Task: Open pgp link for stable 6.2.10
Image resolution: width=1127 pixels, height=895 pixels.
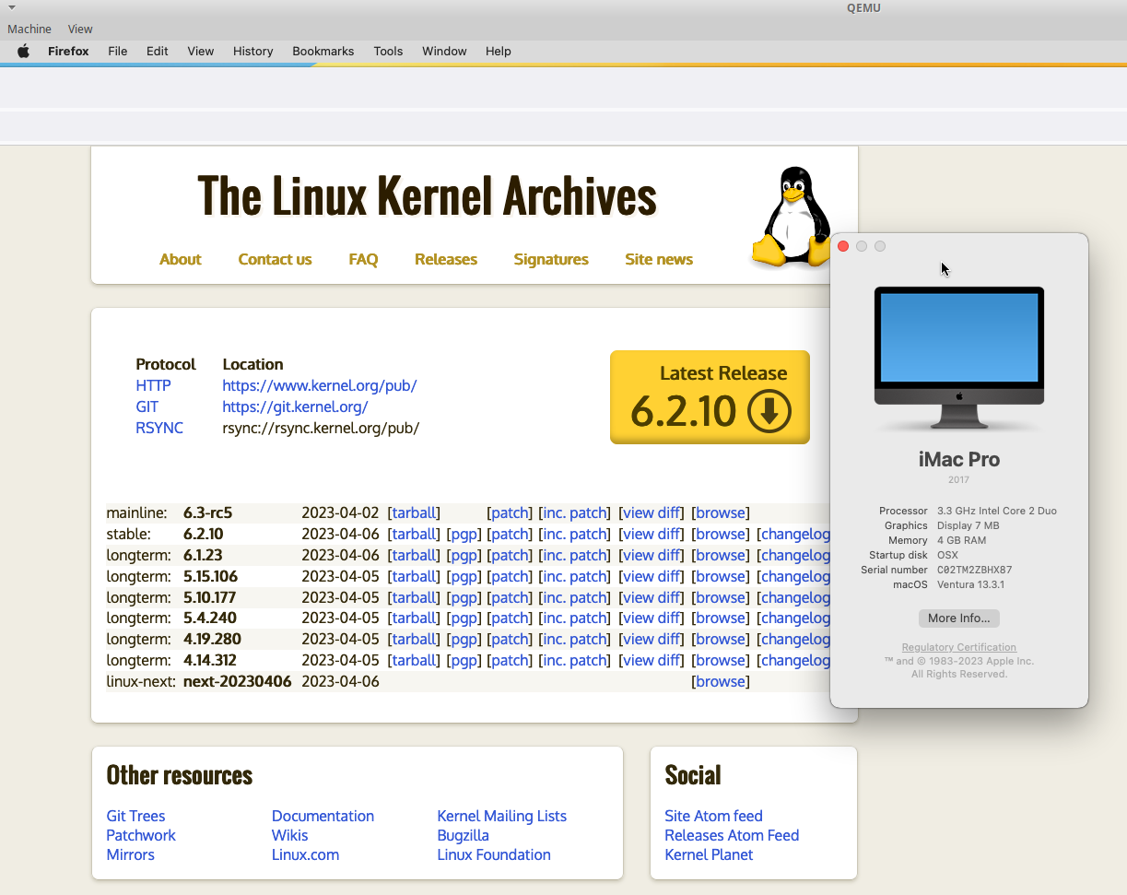Action: (x=464, y=534)
